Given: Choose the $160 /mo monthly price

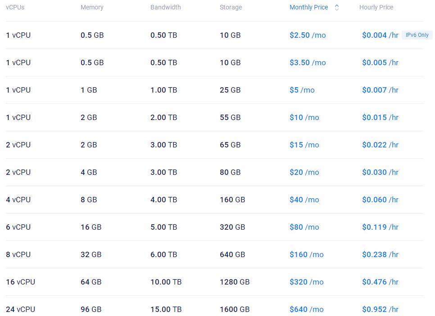Looking at the screenshot, I should tap(306, 254).
